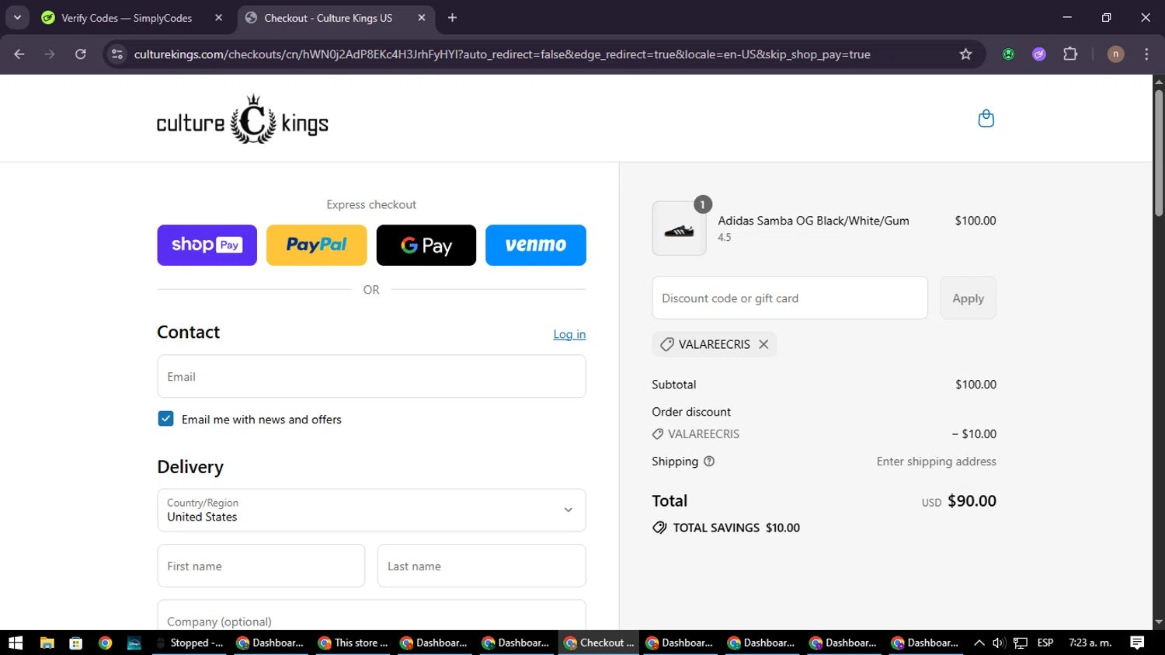
Task: Click the Discount code or gift card field
Action: coord(790,298)
